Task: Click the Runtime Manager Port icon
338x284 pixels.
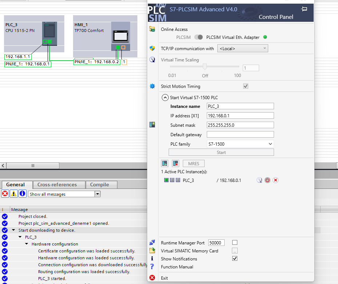Action: point(152,242)
